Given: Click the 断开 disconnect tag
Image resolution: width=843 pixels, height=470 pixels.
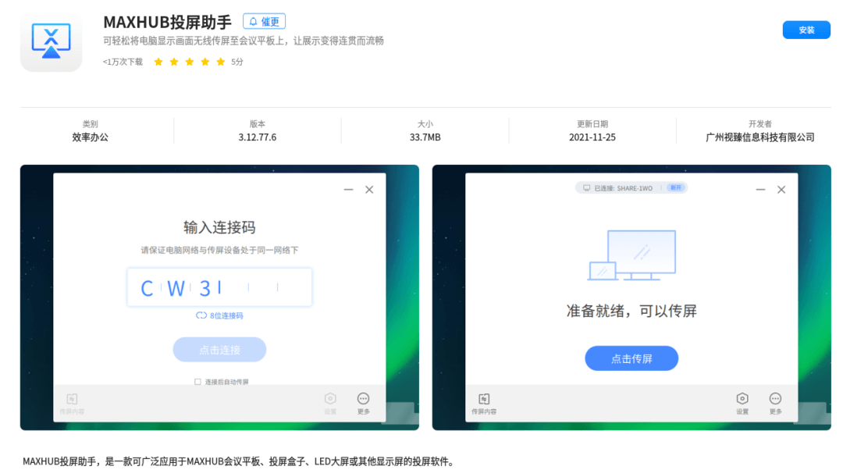Looking at the screenshot, I should [x=676, y=187].
